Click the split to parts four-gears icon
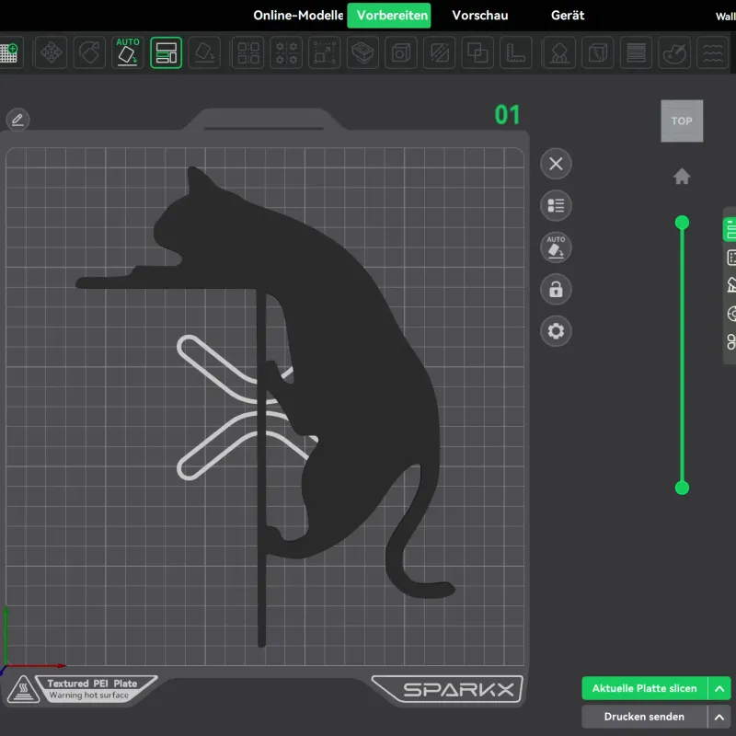Viewport: 736px width, 736px height. [286, 52]
